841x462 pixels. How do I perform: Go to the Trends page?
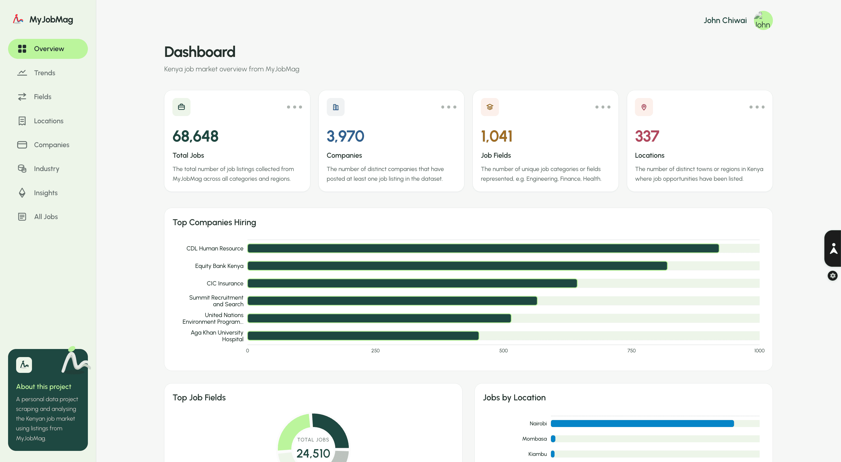point(48,73)
